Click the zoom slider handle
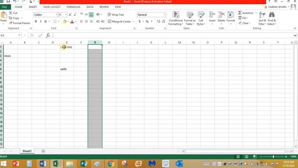 [273, 157]
